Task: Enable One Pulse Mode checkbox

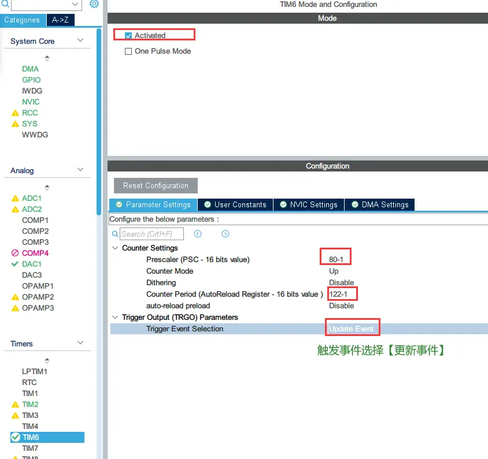Action: click(x=128, y=51)
